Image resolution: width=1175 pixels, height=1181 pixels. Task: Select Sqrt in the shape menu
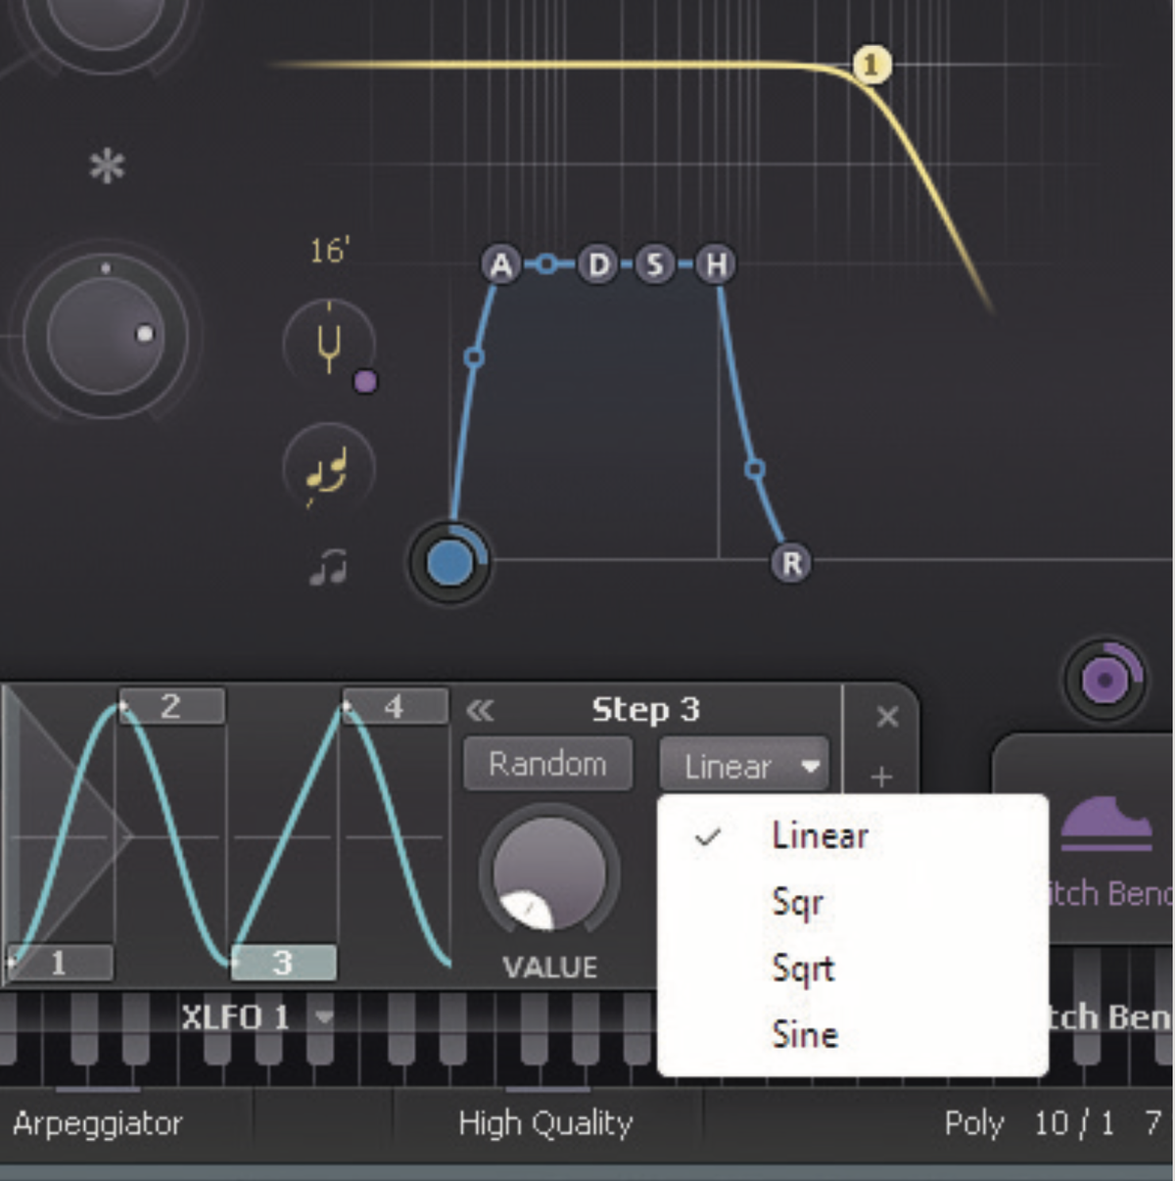pyautogui.click(x=801, y=968)
